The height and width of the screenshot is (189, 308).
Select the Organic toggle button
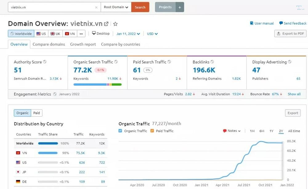click(22, 113)
